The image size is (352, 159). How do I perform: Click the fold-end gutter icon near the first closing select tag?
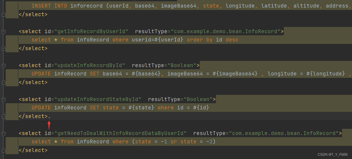click(3, 15)
